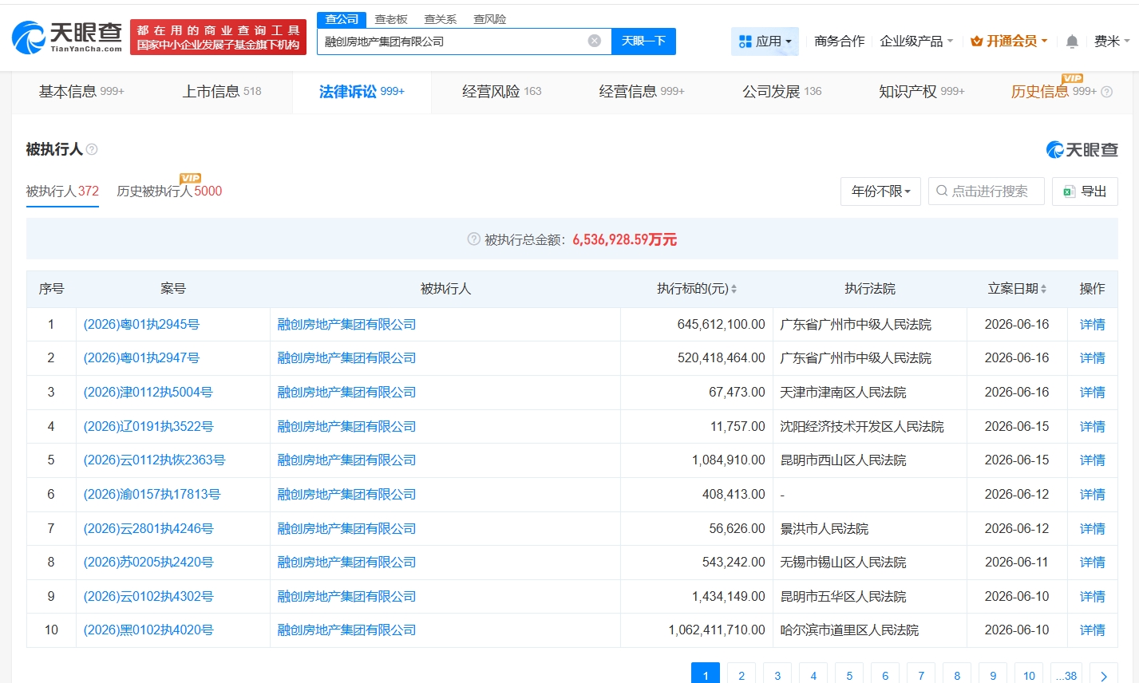This screenshot has width=1139, height=683.
Task: Go to next page with arrow button
Action: click(1104, 675)
